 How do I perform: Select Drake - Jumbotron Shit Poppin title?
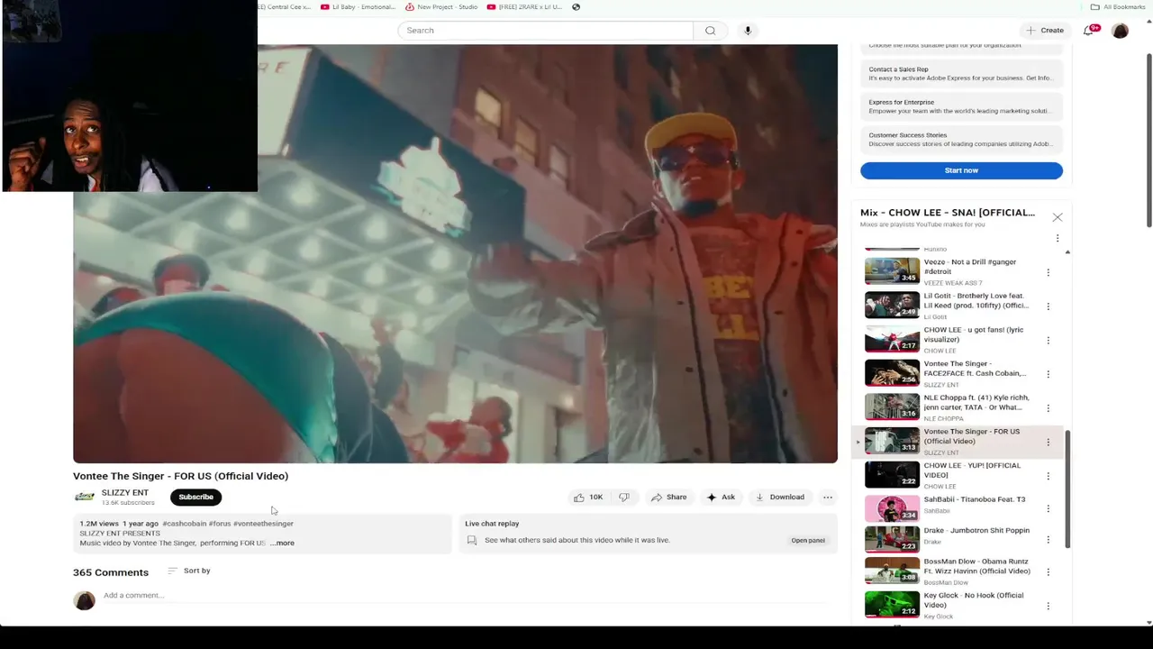point(976,531)
